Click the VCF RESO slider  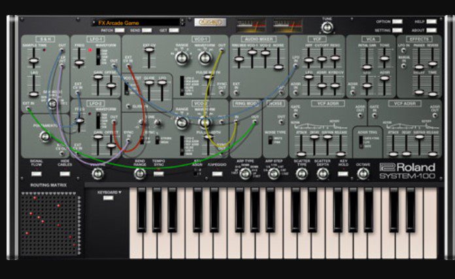[x=335, y=57]
